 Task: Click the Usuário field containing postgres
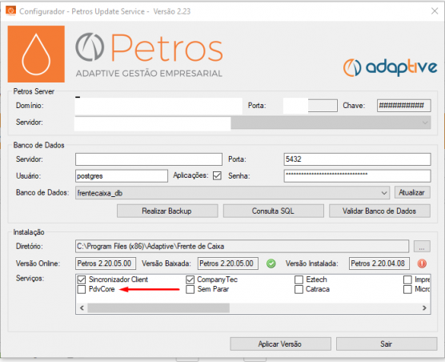click(x=122, y=176)
